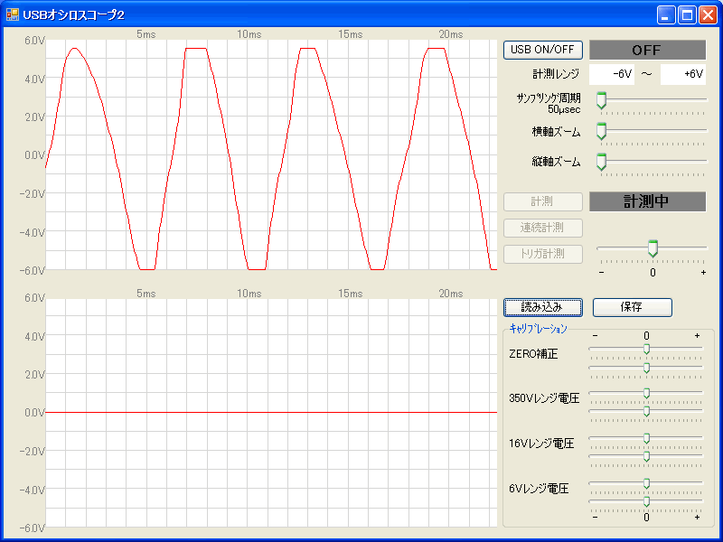Click the OFF status display
723x542 pixels.
pyautogui.click(x=647, y=50)
